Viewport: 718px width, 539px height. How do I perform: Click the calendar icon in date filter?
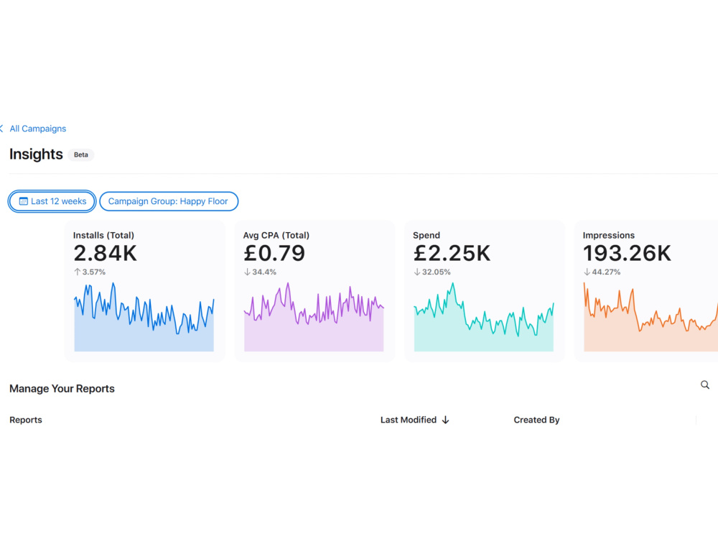24,201
